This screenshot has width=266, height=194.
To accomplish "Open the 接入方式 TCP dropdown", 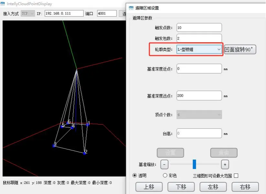I will [x=28, y=13].
